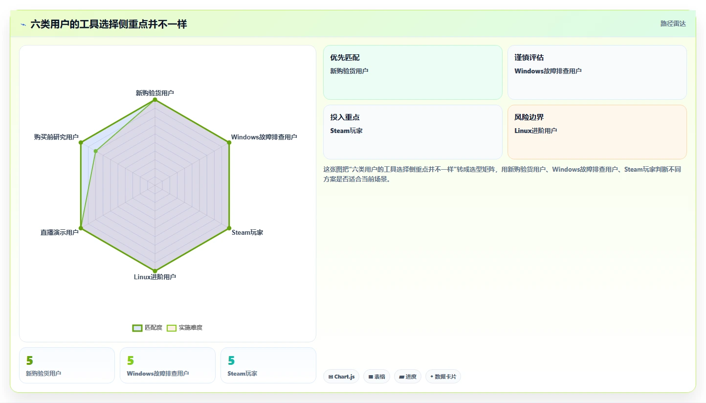Click the 新购验货用户 axis label on the radar
Viewport: 706px width, 403px height.
(x=155, y=92)
